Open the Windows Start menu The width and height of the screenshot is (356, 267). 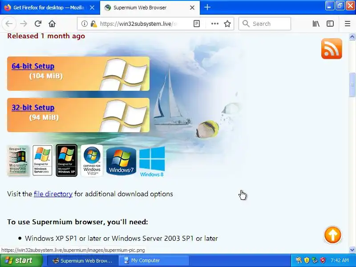point(21,260)
